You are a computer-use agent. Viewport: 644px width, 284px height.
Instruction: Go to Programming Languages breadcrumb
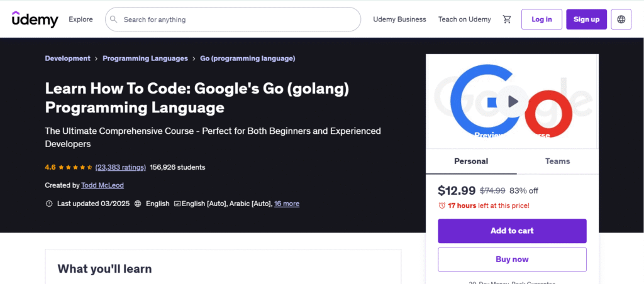pyautogui.click(x=145, y=58)
